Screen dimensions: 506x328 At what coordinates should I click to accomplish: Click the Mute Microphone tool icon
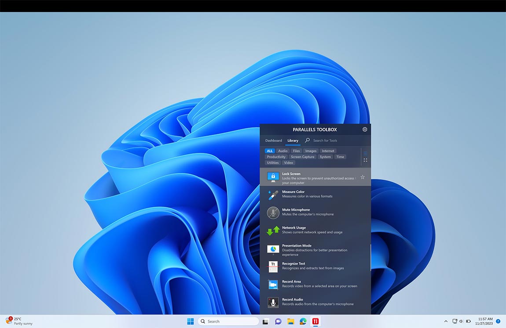click(x=273, y=213)
